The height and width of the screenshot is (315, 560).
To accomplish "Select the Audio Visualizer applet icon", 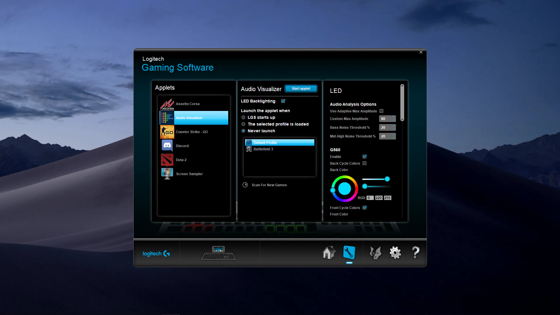I will coord(167,118).
